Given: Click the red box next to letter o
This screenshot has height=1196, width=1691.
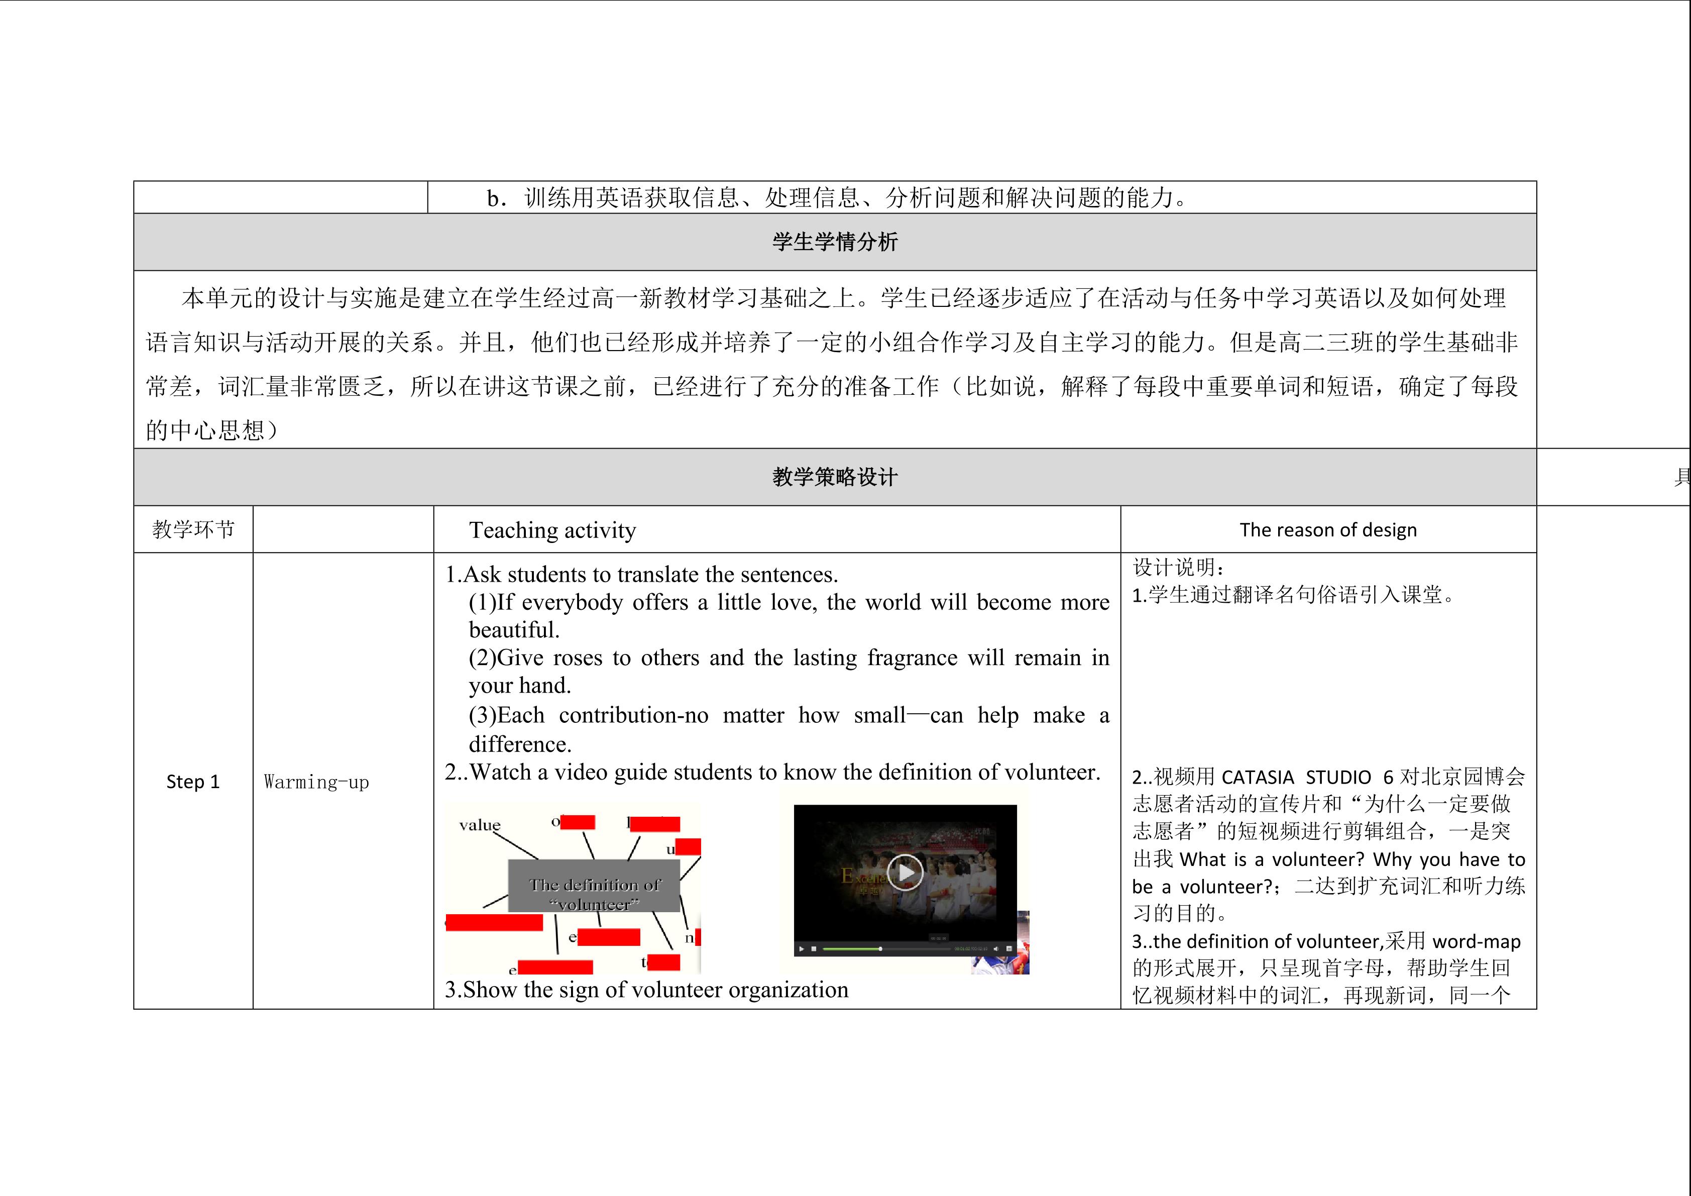Looking at the screenshot, I should click(578, 823).
